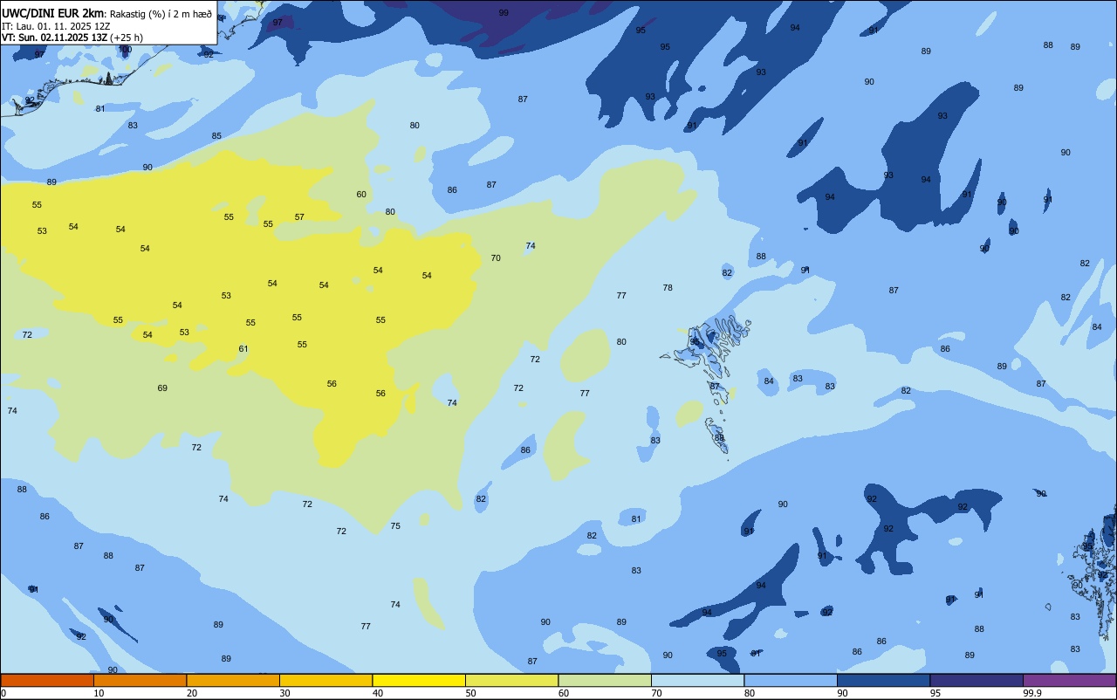Click the 90–95 dark blue legend swatch
Screen dimensions: 1117x700
883,680
